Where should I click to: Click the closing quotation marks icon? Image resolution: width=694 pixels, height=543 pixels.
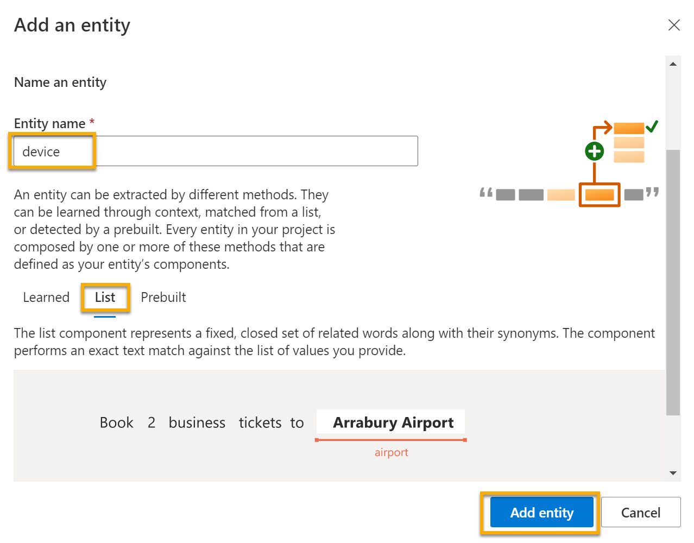point(652,192)
